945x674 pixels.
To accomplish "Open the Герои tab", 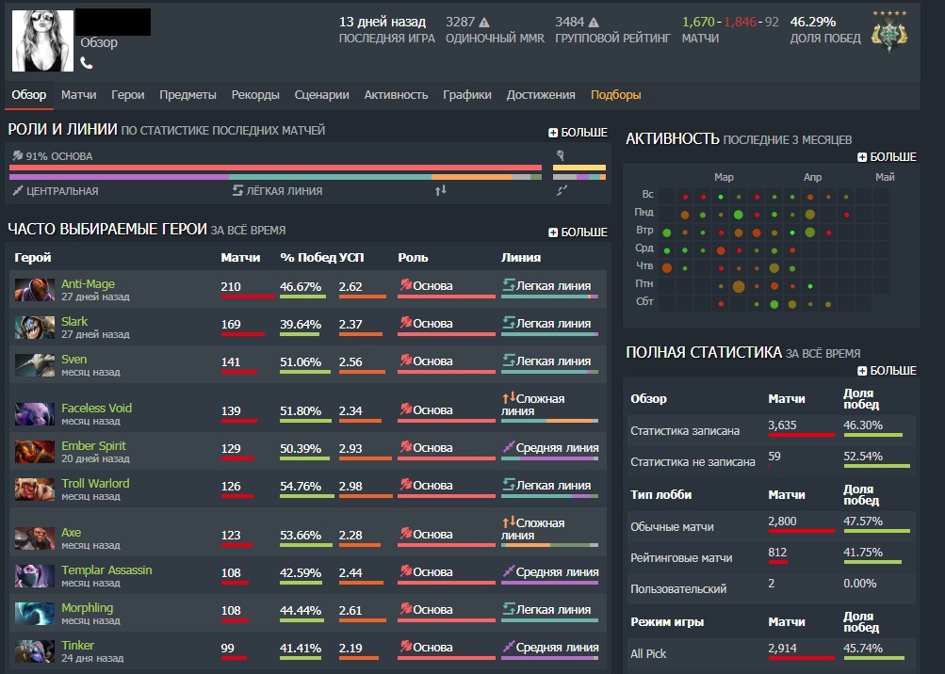I will click(x=127, y=95).
